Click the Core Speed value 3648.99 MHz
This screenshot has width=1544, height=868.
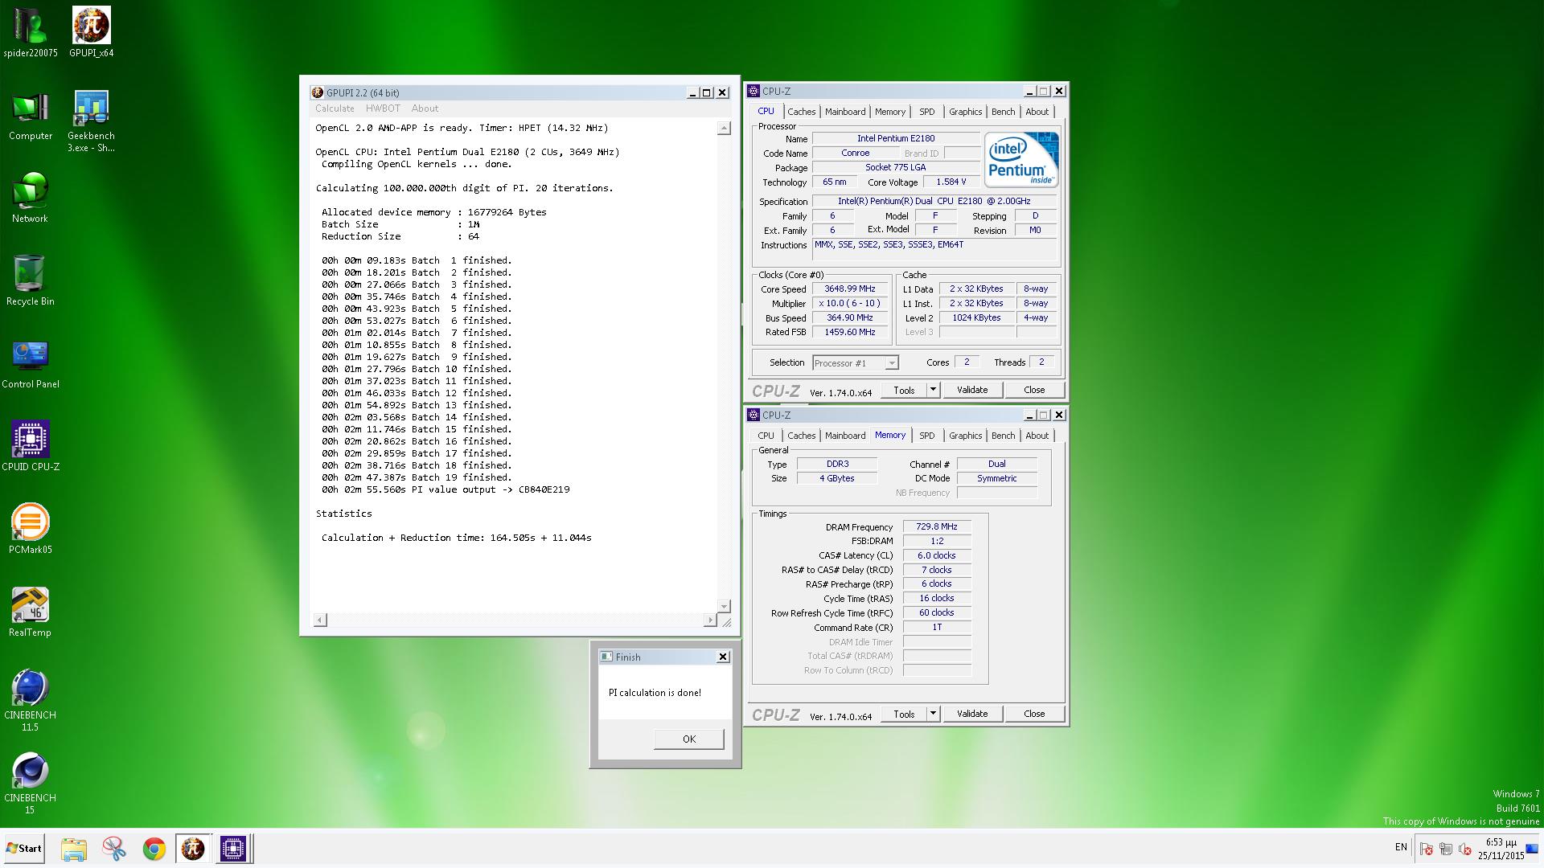pos(850,289)
